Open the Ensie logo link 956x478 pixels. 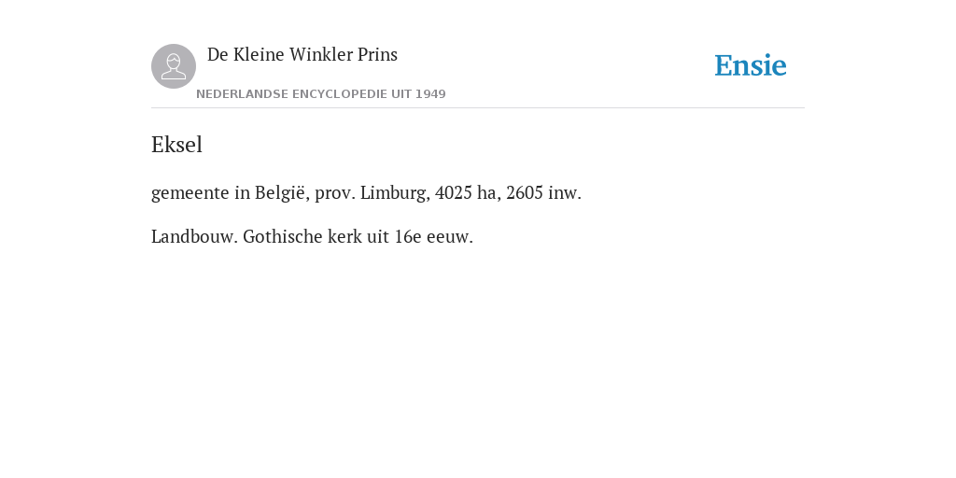point(751,66)
